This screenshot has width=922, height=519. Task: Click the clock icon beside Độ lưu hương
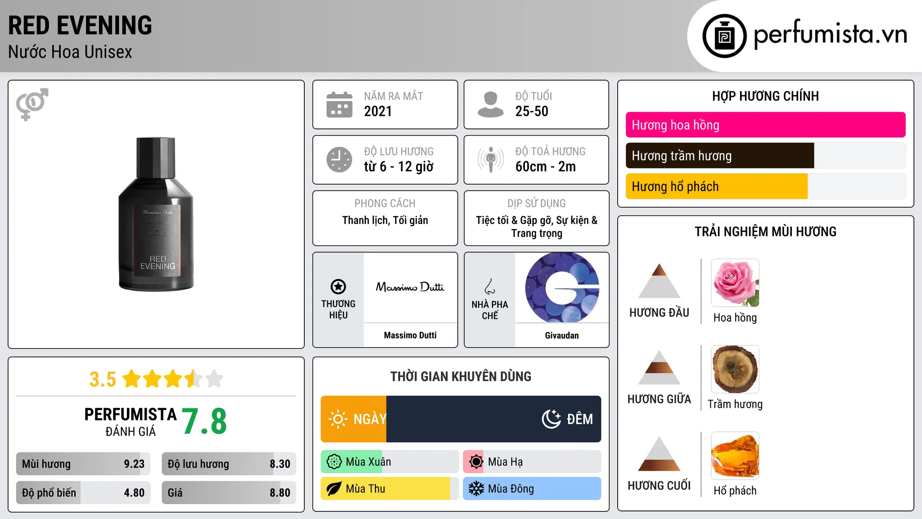coord(339,159)
